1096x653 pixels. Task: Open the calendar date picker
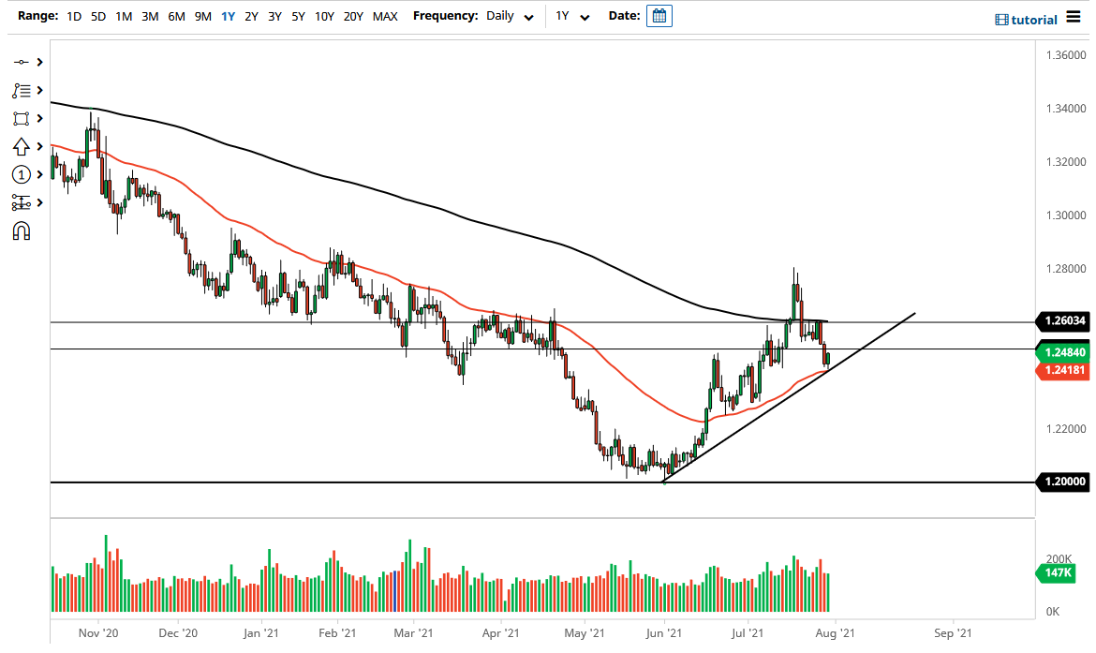click(659, 15)
